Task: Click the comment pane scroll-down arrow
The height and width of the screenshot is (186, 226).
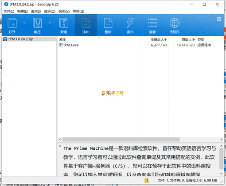Action: (x=221, y=174)
